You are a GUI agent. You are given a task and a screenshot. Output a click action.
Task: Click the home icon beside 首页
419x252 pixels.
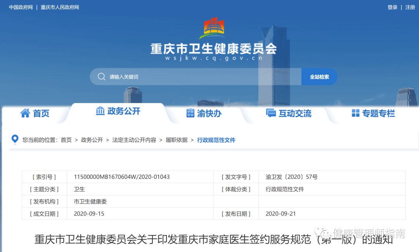25,113
